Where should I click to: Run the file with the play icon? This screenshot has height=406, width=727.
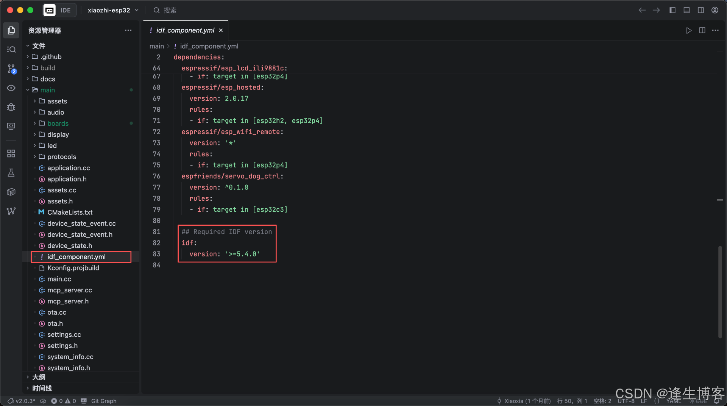click(x=689, y=30)
